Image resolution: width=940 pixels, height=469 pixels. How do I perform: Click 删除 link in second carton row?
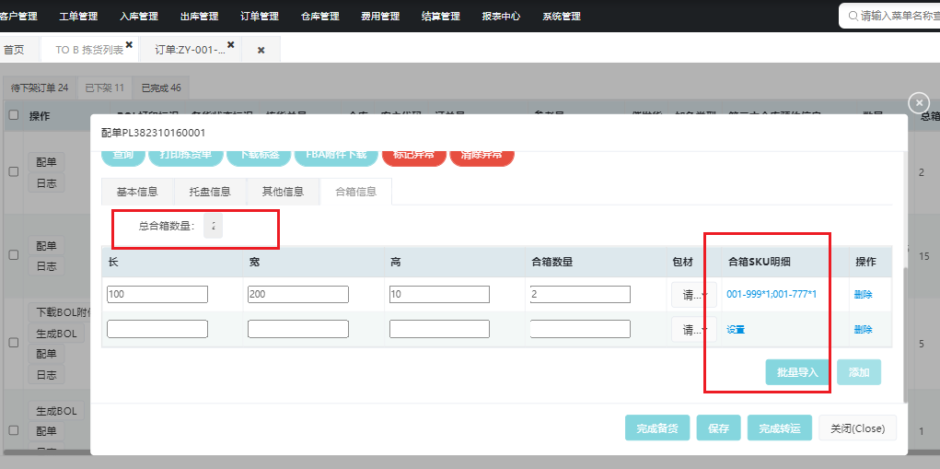864,329
